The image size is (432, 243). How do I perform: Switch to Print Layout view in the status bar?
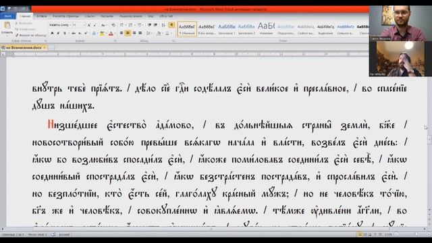click(x=360, y=234)
